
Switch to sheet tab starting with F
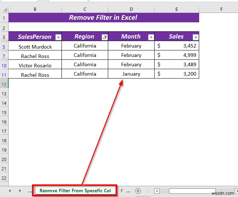pyautogui.click(x=122, y=191)
